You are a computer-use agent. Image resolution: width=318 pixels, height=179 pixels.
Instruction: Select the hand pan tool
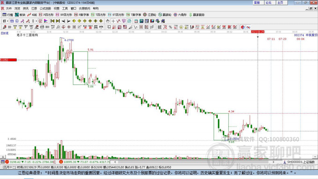pyautogui.click(x=108, y=21)
